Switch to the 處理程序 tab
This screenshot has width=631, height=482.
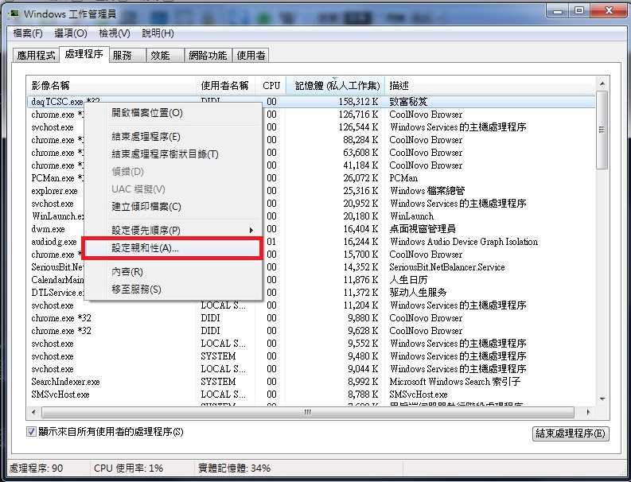point(84,54)
